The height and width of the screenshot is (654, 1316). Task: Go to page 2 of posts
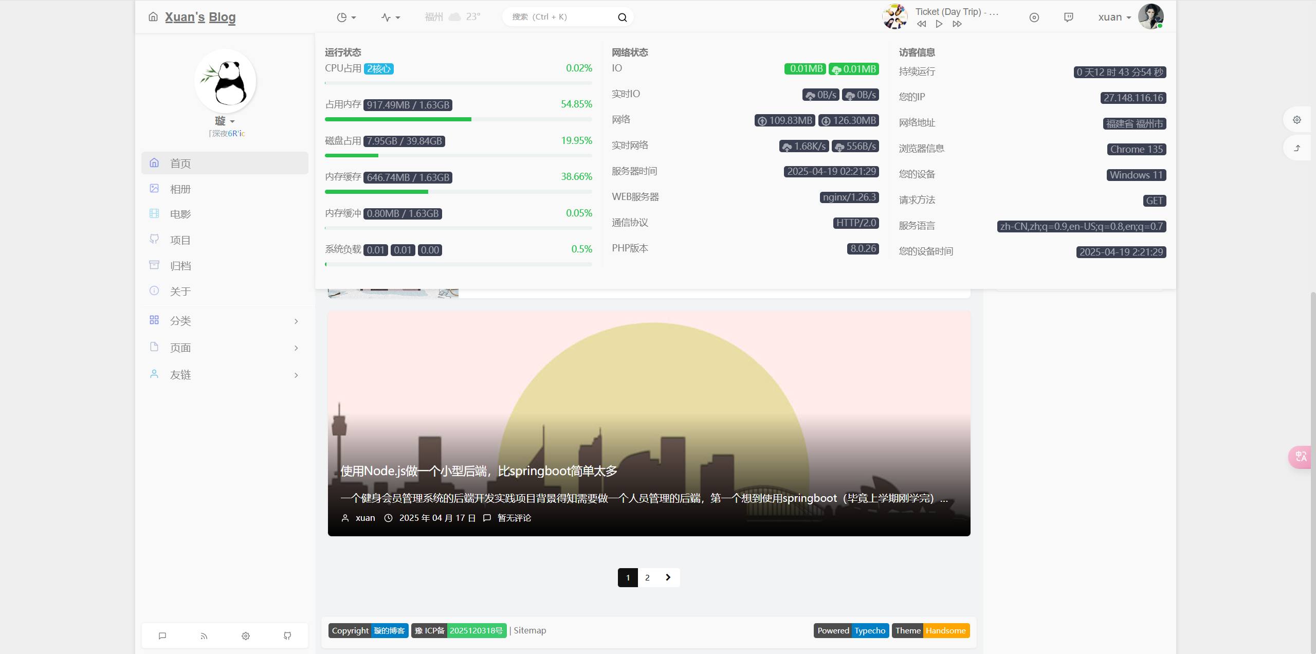tap(647, 577)
